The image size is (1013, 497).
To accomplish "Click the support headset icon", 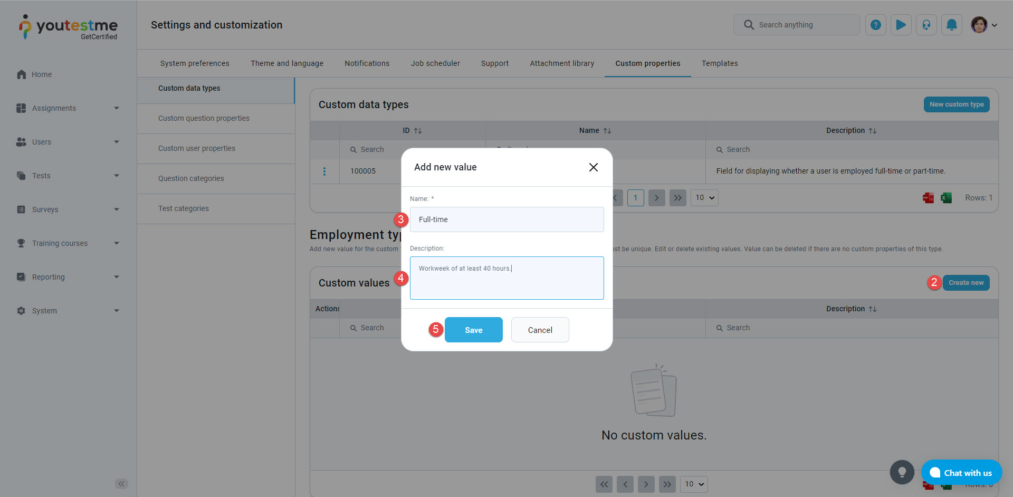I will tap(926, 25).
